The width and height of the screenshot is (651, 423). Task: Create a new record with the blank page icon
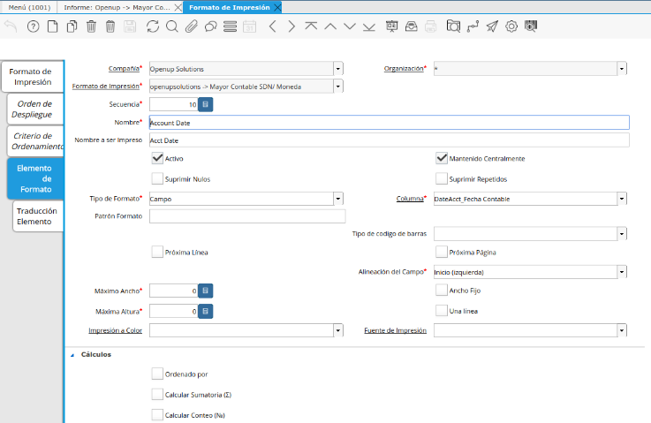point(52,26)
